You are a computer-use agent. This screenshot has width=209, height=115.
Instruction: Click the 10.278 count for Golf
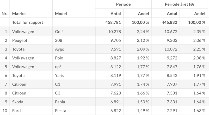click(114, 32)
